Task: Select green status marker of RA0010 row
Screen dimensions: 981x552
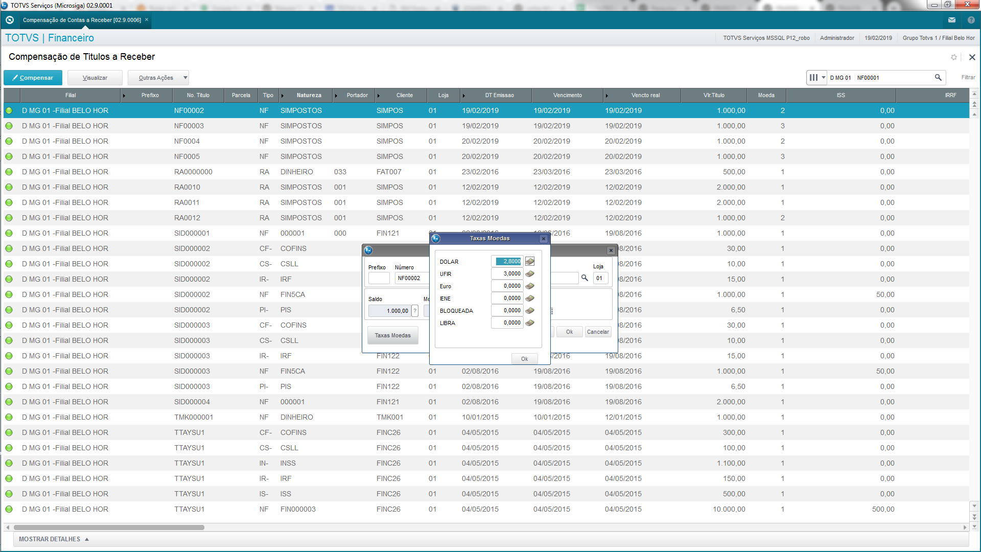Action: (x=9, y=187)
